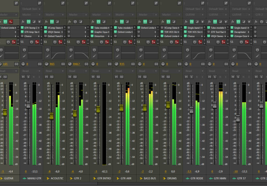Open EQ editor pencil on GTR RODE track

pos(188,56)
